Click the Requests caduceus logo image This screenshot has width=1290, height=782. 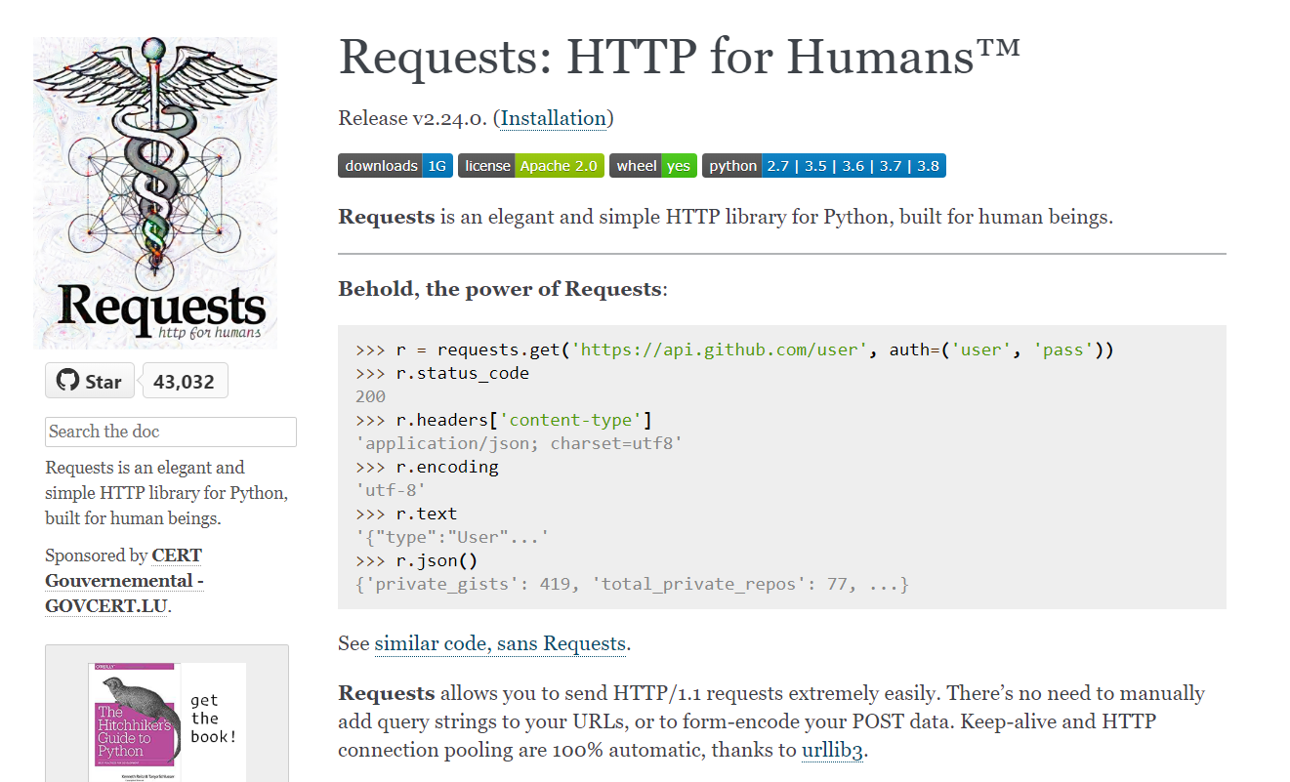click(155, 192)
